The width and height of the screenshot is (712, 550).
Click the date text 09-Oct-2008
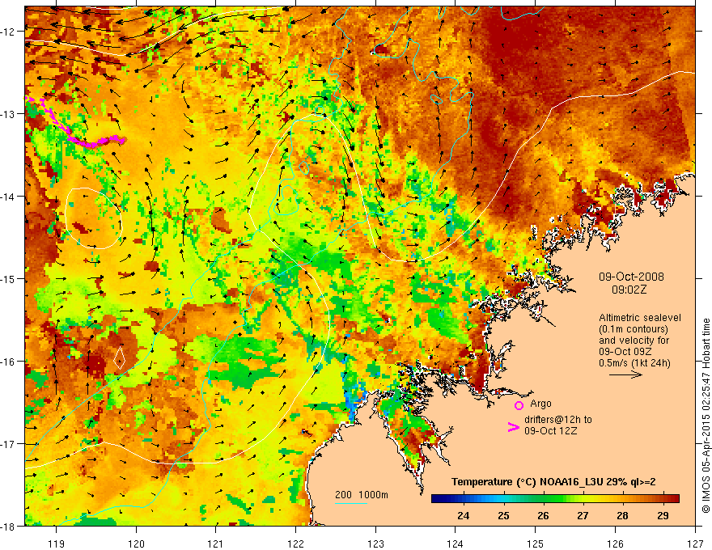click(631, 277)
